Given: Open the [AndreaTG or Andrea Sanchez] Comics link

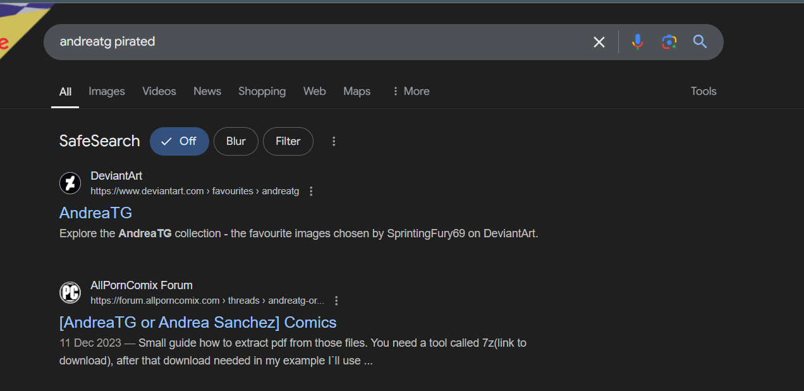Looking at the screenshot, I should click(198, 323).
